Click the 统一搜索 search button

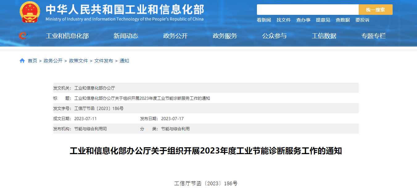click(376, 10)
